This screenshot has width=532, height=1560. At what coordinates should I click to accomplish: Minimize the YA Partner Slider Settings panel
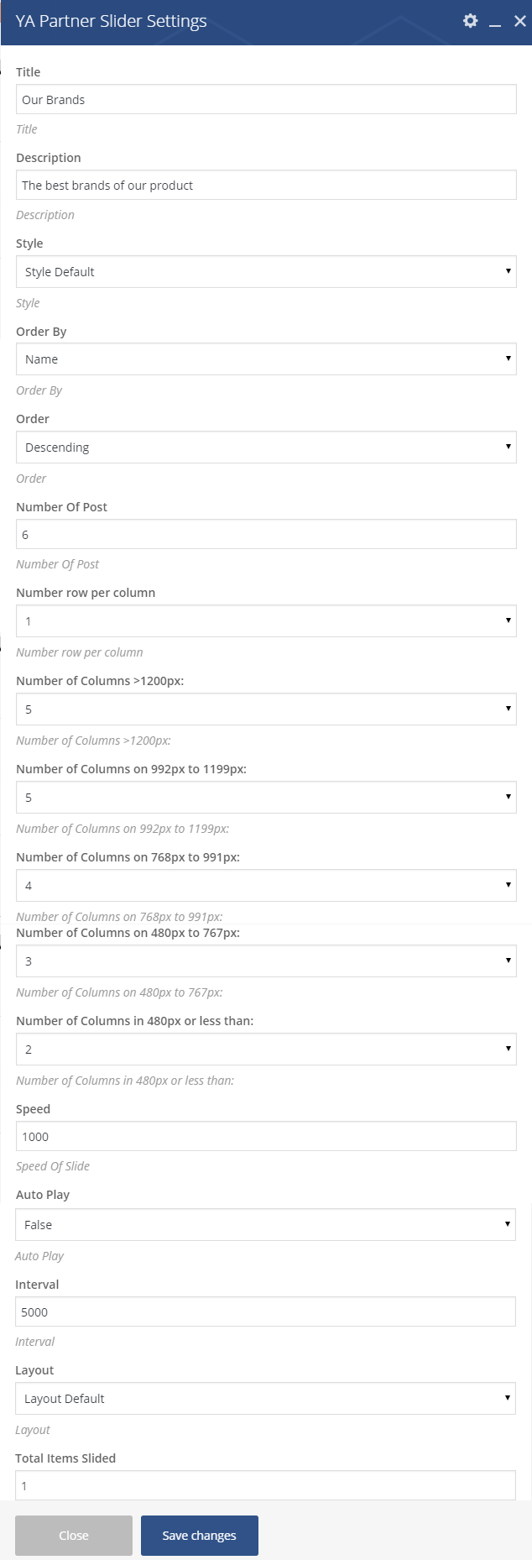coord(495,23)
